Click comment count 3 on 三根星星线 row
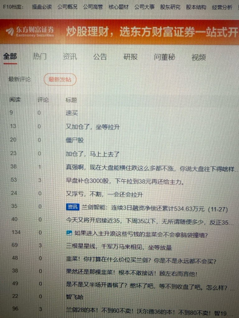The width and height of the screenshot is (239, 318). point(40,245)
